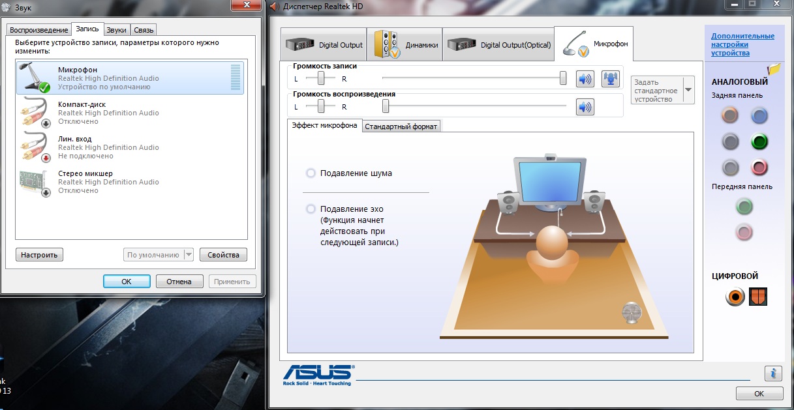The image size is (794, 410).
Task: Click the Свойства button
Action: pyautogui.click(x=223, y=255)
